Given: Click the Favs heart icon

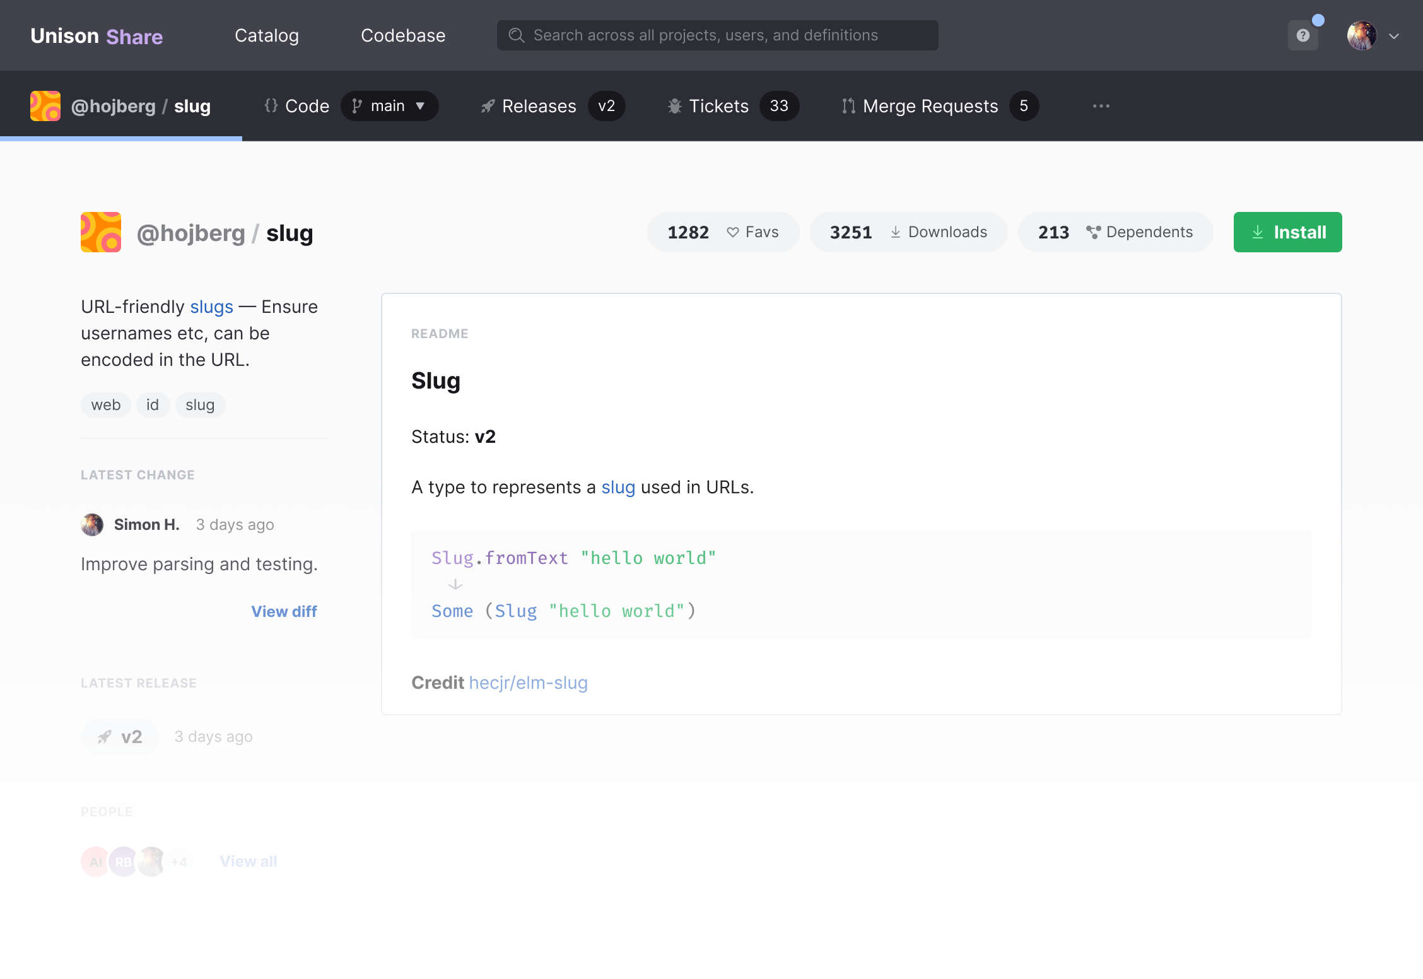Looking at the screenshot, I should tap(732, 232).
